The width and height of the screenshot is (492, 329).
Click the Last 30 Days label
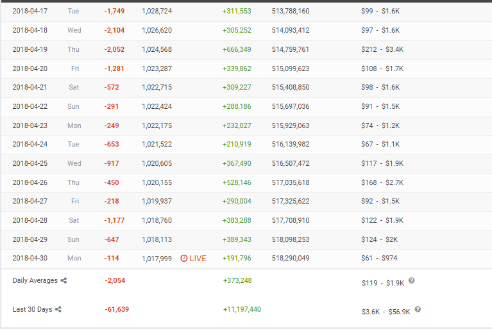pyautogui.click(x=32, y=309)
